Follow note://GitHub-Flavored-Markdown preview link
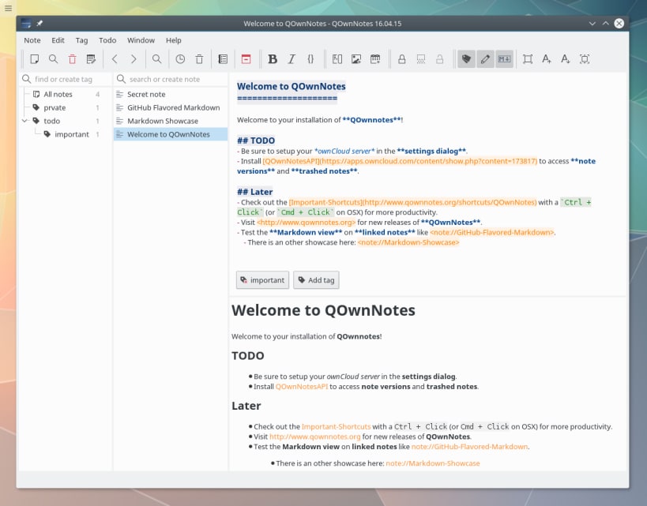647x506 pixels. pos(469,447)
